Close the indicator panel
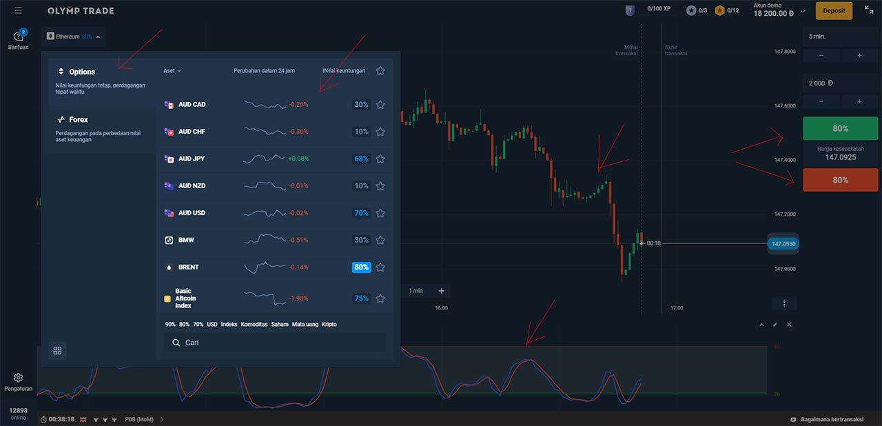The width and height of the screenshot is (882, 426). click(x=789, y=325)
